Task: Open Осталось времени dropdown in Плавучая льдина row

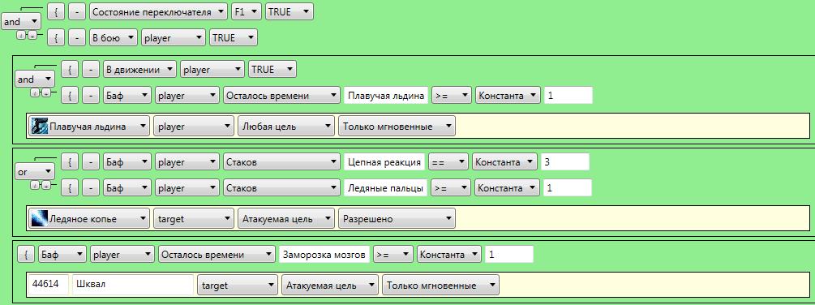Action: click(x=281, y=95)
